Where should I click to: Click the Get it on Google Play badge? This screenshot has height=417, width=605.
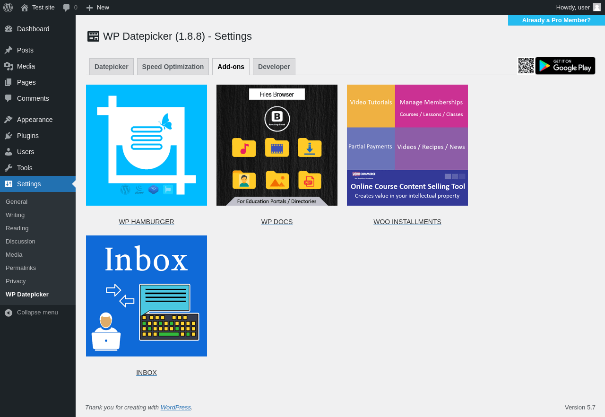(565, 66)
